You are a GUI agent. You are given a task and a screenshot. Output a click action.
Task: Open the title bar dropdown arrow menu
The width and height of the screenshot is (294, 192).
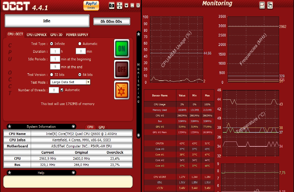click(127, 6)
